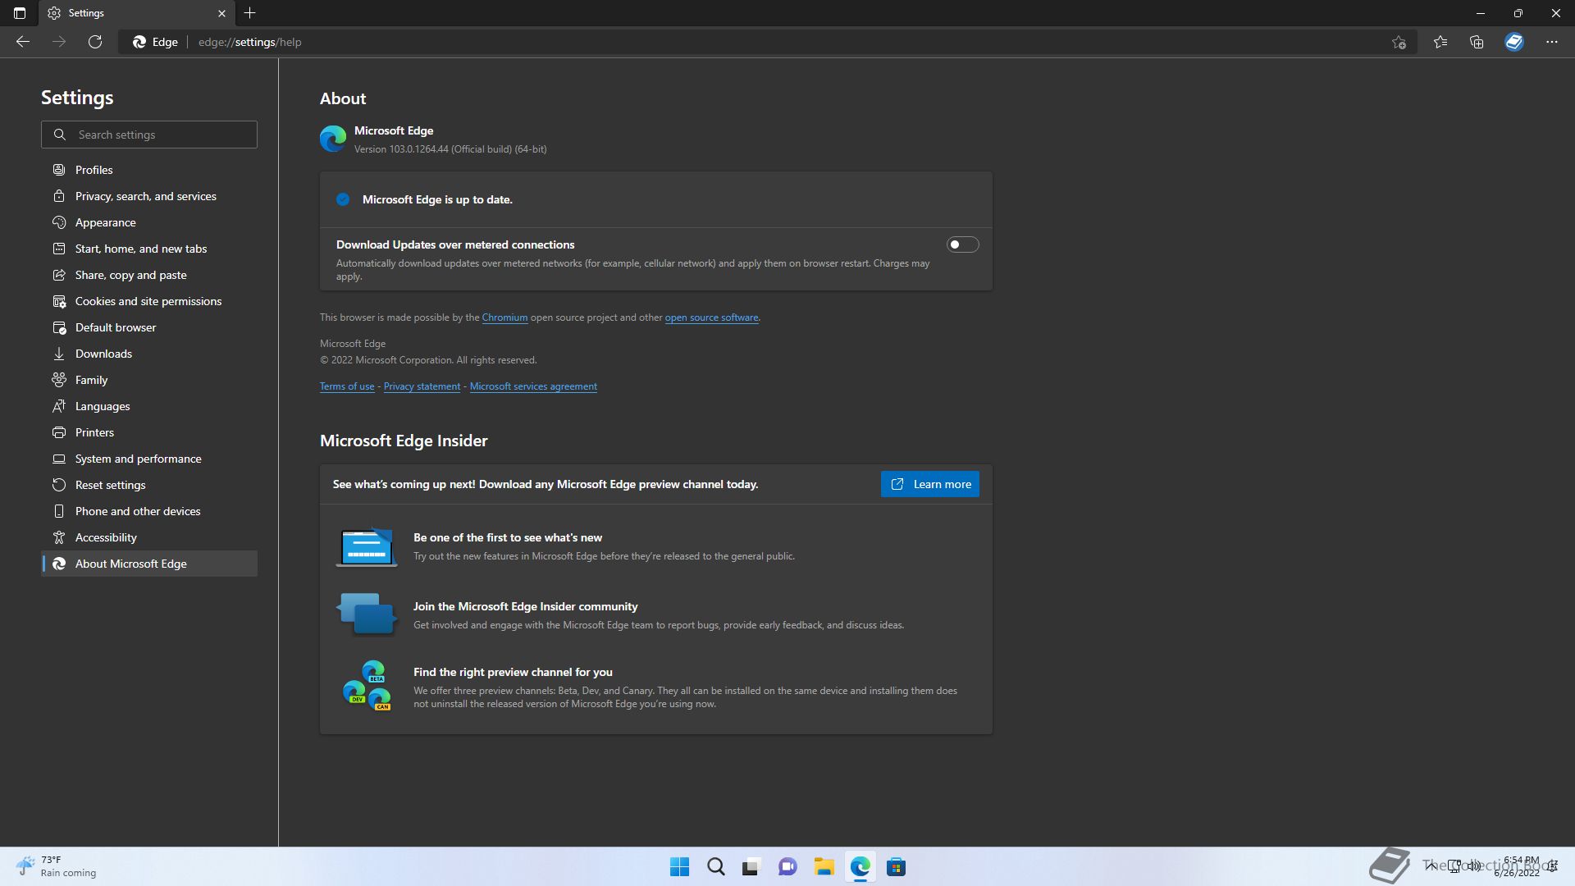Open Cookies and site permissions
Image resolution: width=1575 pixels, height=886 pixels.
(149, 301)
